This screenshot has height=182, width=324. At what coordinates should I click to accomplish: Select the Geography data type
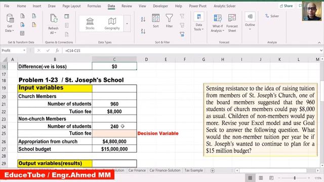112,24
